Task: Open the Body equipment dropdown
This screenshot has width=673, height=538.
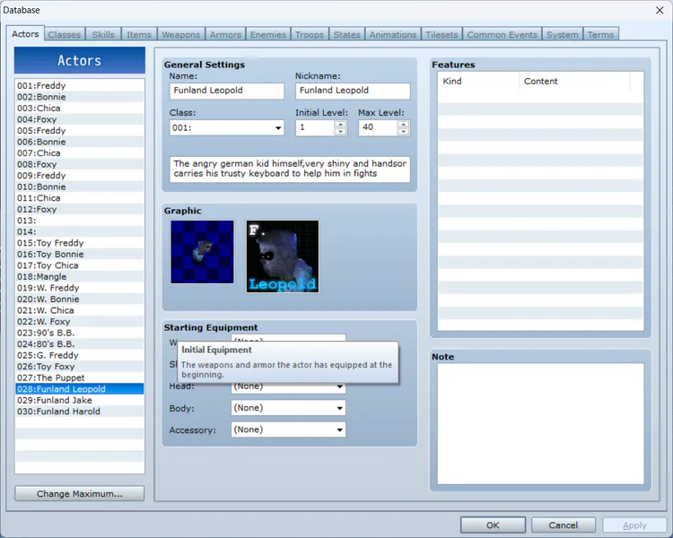Action: 288,408
